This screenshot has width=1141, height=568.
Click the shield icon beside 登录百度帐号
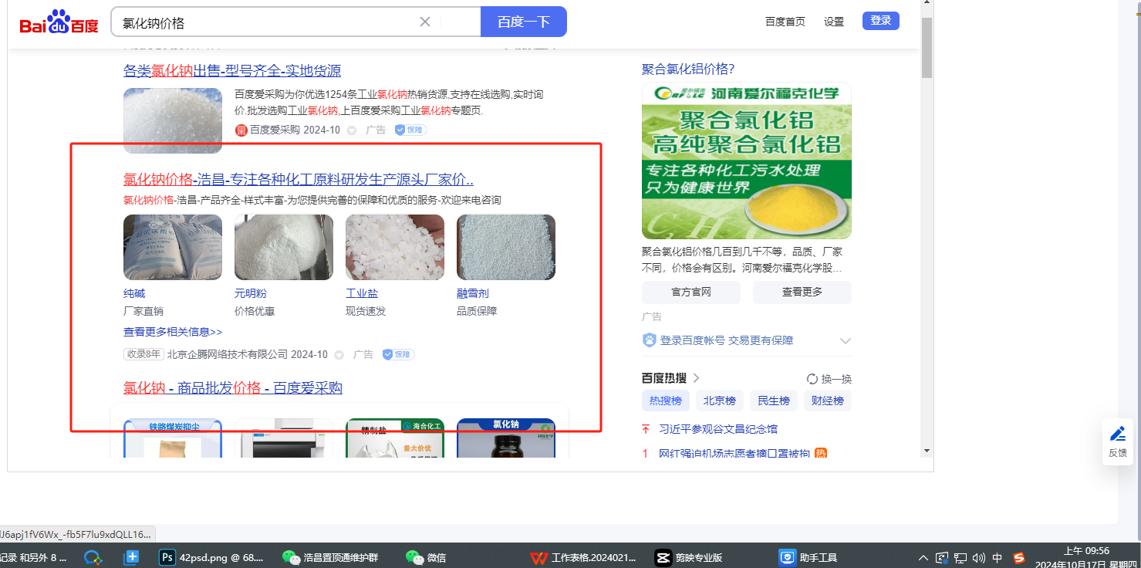click(650, 340)
